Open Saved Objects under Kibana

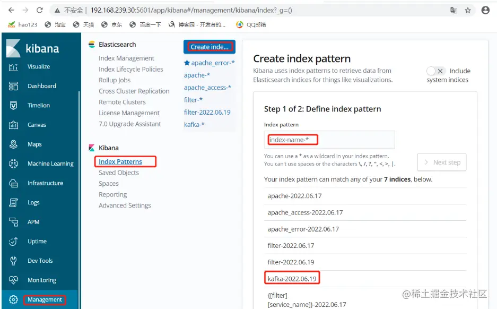(119, 173)
